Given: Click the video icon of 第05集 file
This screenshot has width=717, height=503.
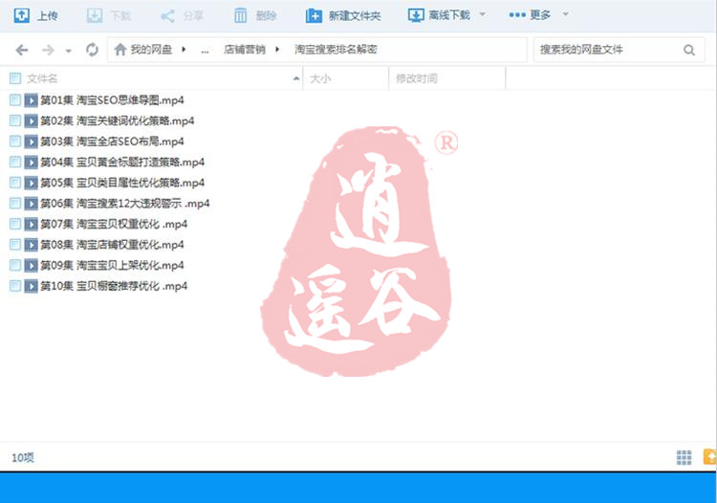Looking at the screenshot, I should [32, 183].
